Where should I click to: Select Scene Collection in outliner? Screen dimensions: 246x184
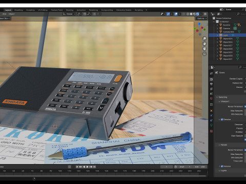[x=223, y=18]
